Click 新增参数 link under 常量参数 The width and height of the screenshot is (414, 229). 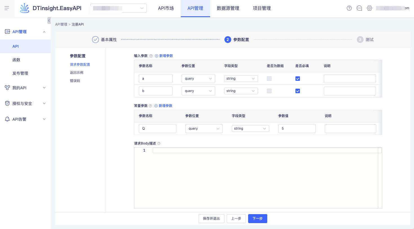[x=163, y=106]
